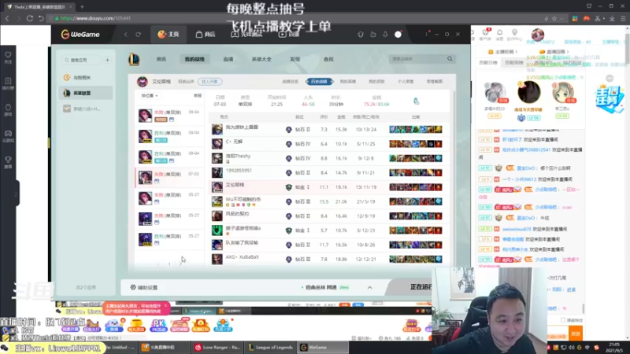Click the WeGame logo
The width and height of the screenshot is (630, 354).
(x=80, y=35)
